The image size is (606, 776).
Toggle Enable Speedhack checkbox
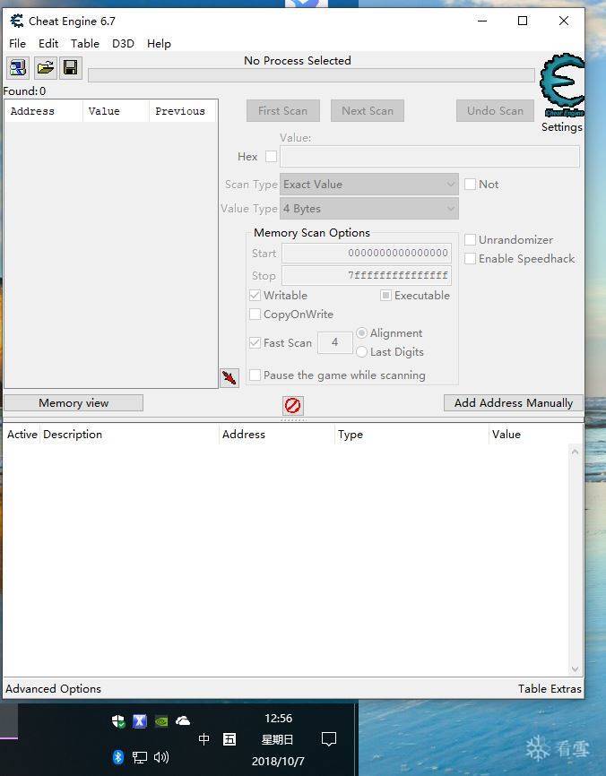470,258
